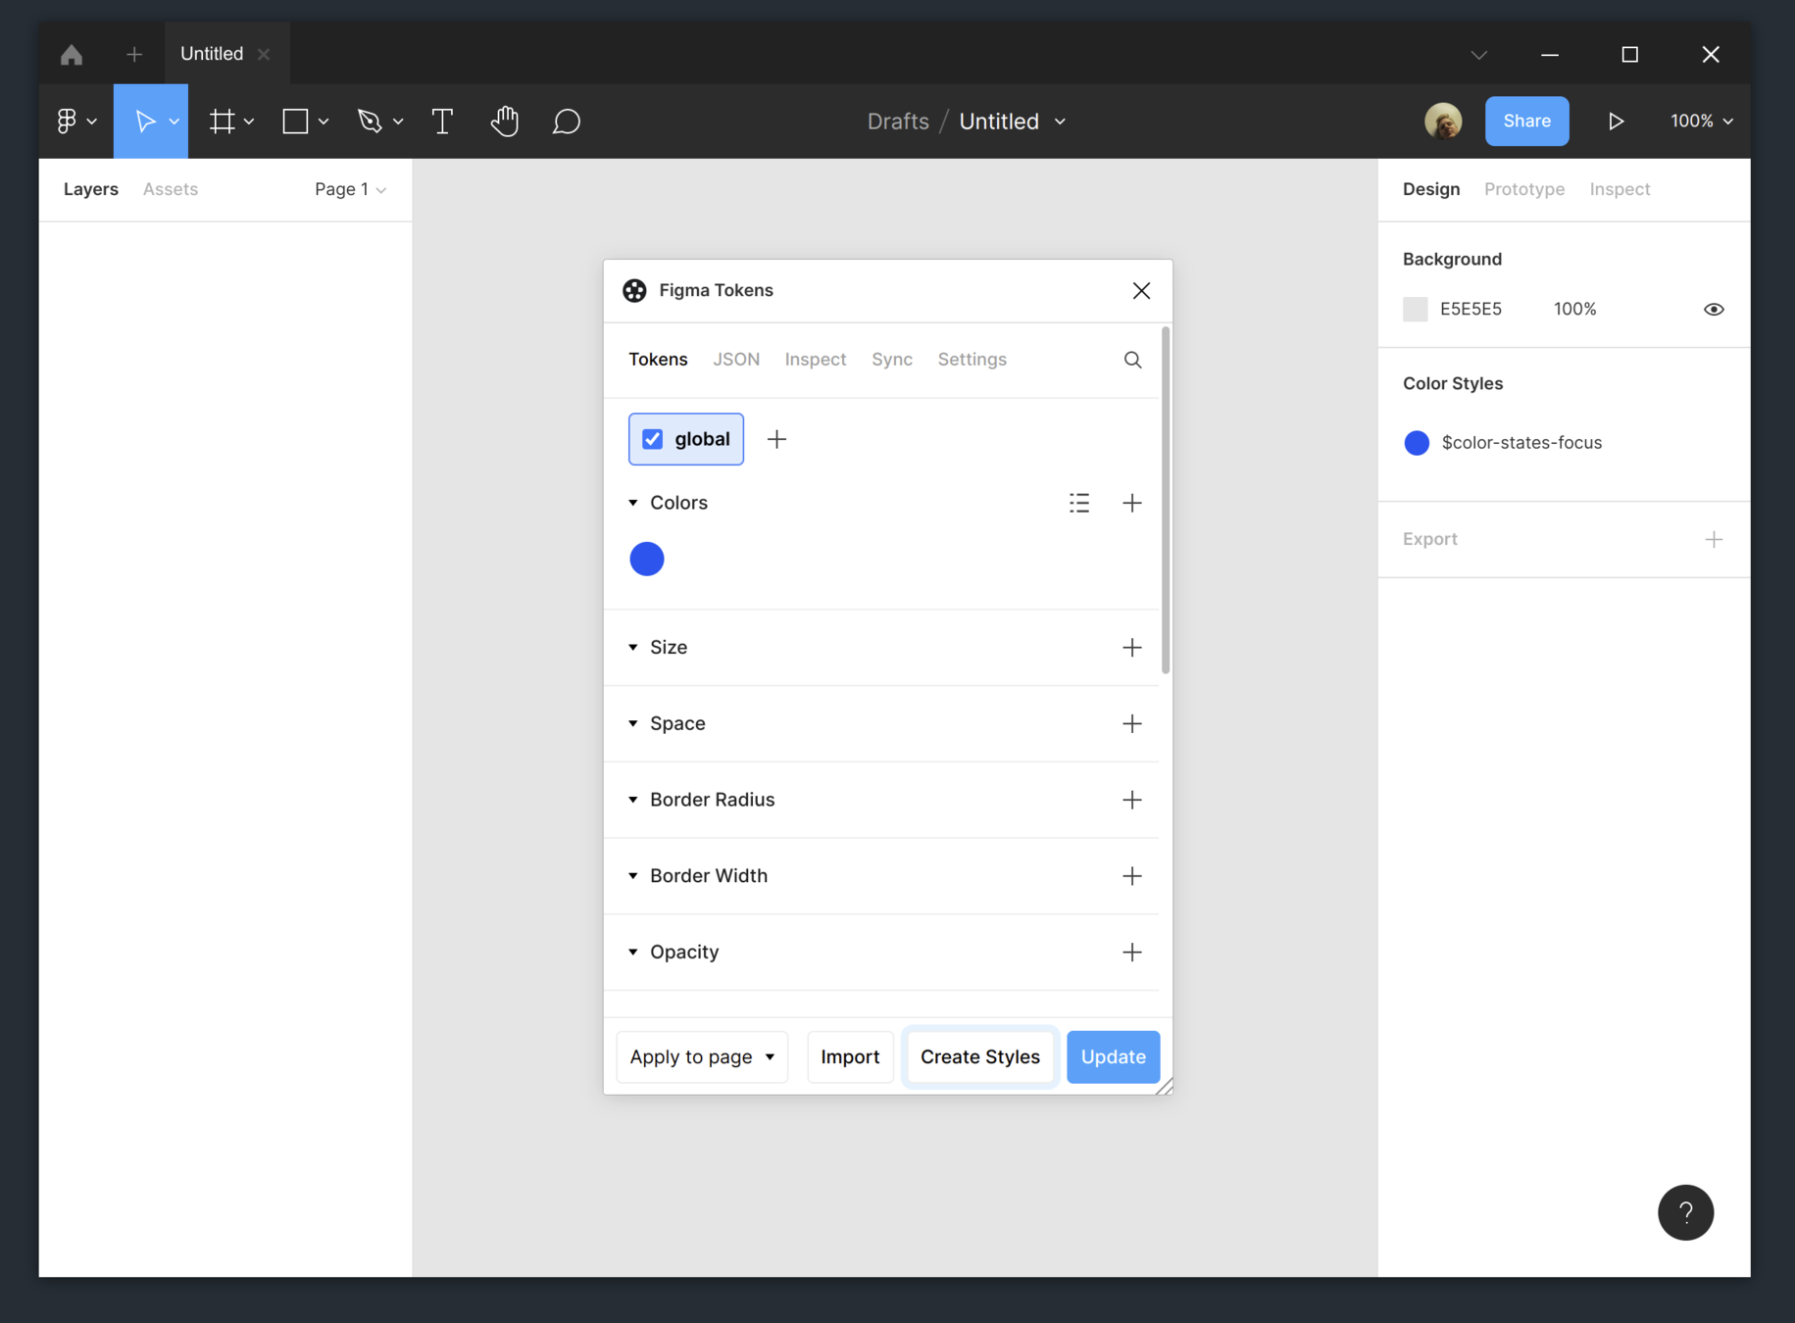Open Frame tool options chevron
Image resolution: width=1795 pixels, height=1323 pixels.
click(x=249, y=122)
